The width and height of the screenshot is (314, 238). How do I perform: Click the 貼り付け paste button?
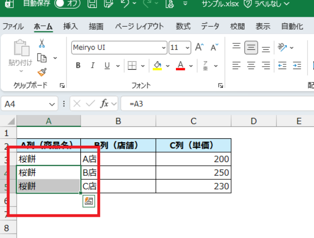pyautogui.click(x=20, y=53)
